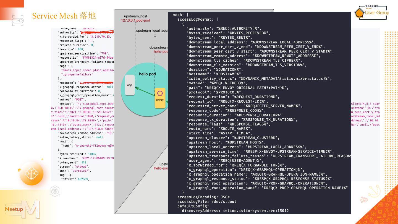Click the "requested_server_name" config line
This screenshot has width=398, height=224.
[x=244, y=106]
